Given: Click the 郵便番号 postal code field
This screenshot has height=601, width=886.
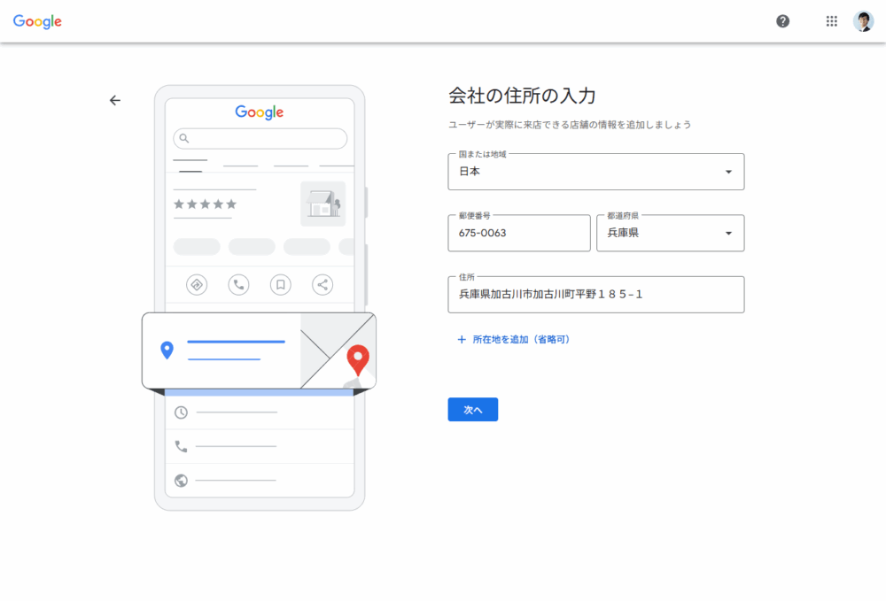Looking at the screenshot, I should [518, 234].
